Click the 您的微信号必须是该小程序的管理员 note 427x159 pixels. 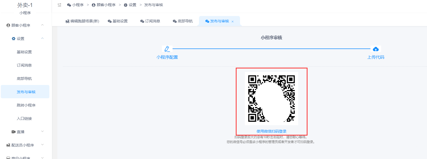[x=271, y=142]
